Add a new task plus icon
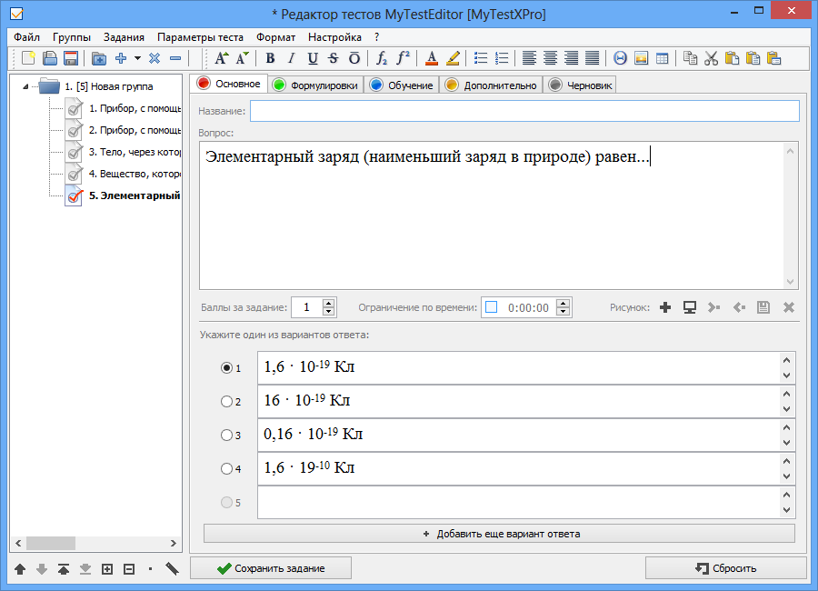The height and width of the screenshot is (591, 818). click(x=121, y=58)
